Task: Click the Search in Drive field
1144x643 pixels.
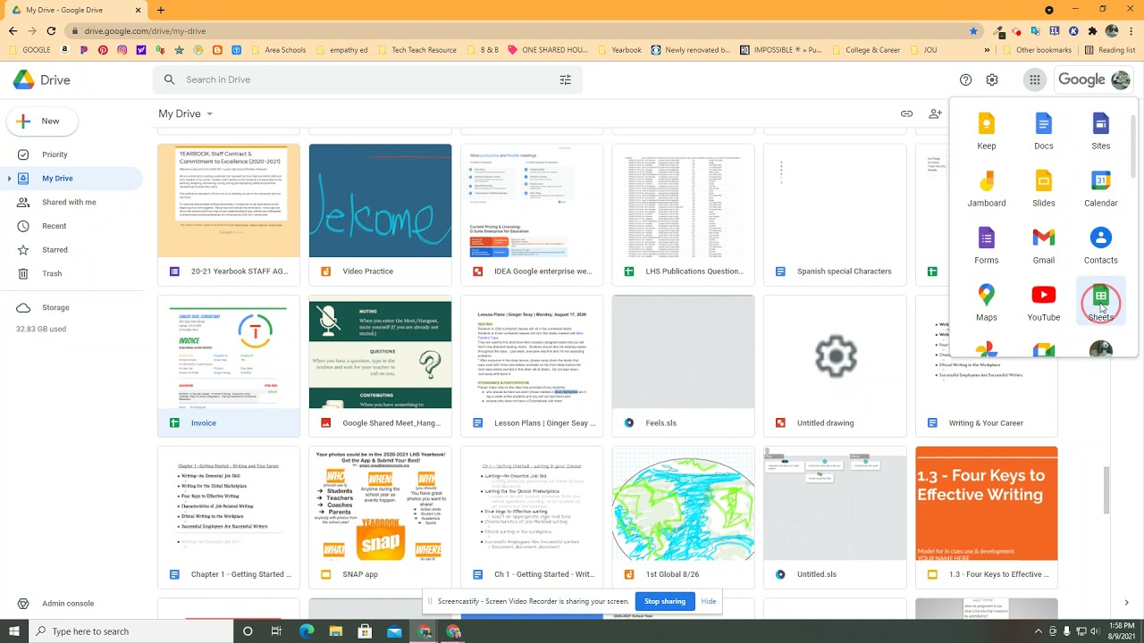Action: pyautogui.click(x=366, y=79)
